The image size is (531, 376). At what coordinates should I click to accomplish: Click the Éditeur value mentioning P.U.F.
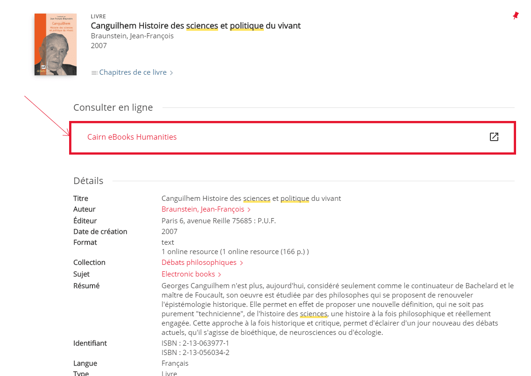(219, 221)
